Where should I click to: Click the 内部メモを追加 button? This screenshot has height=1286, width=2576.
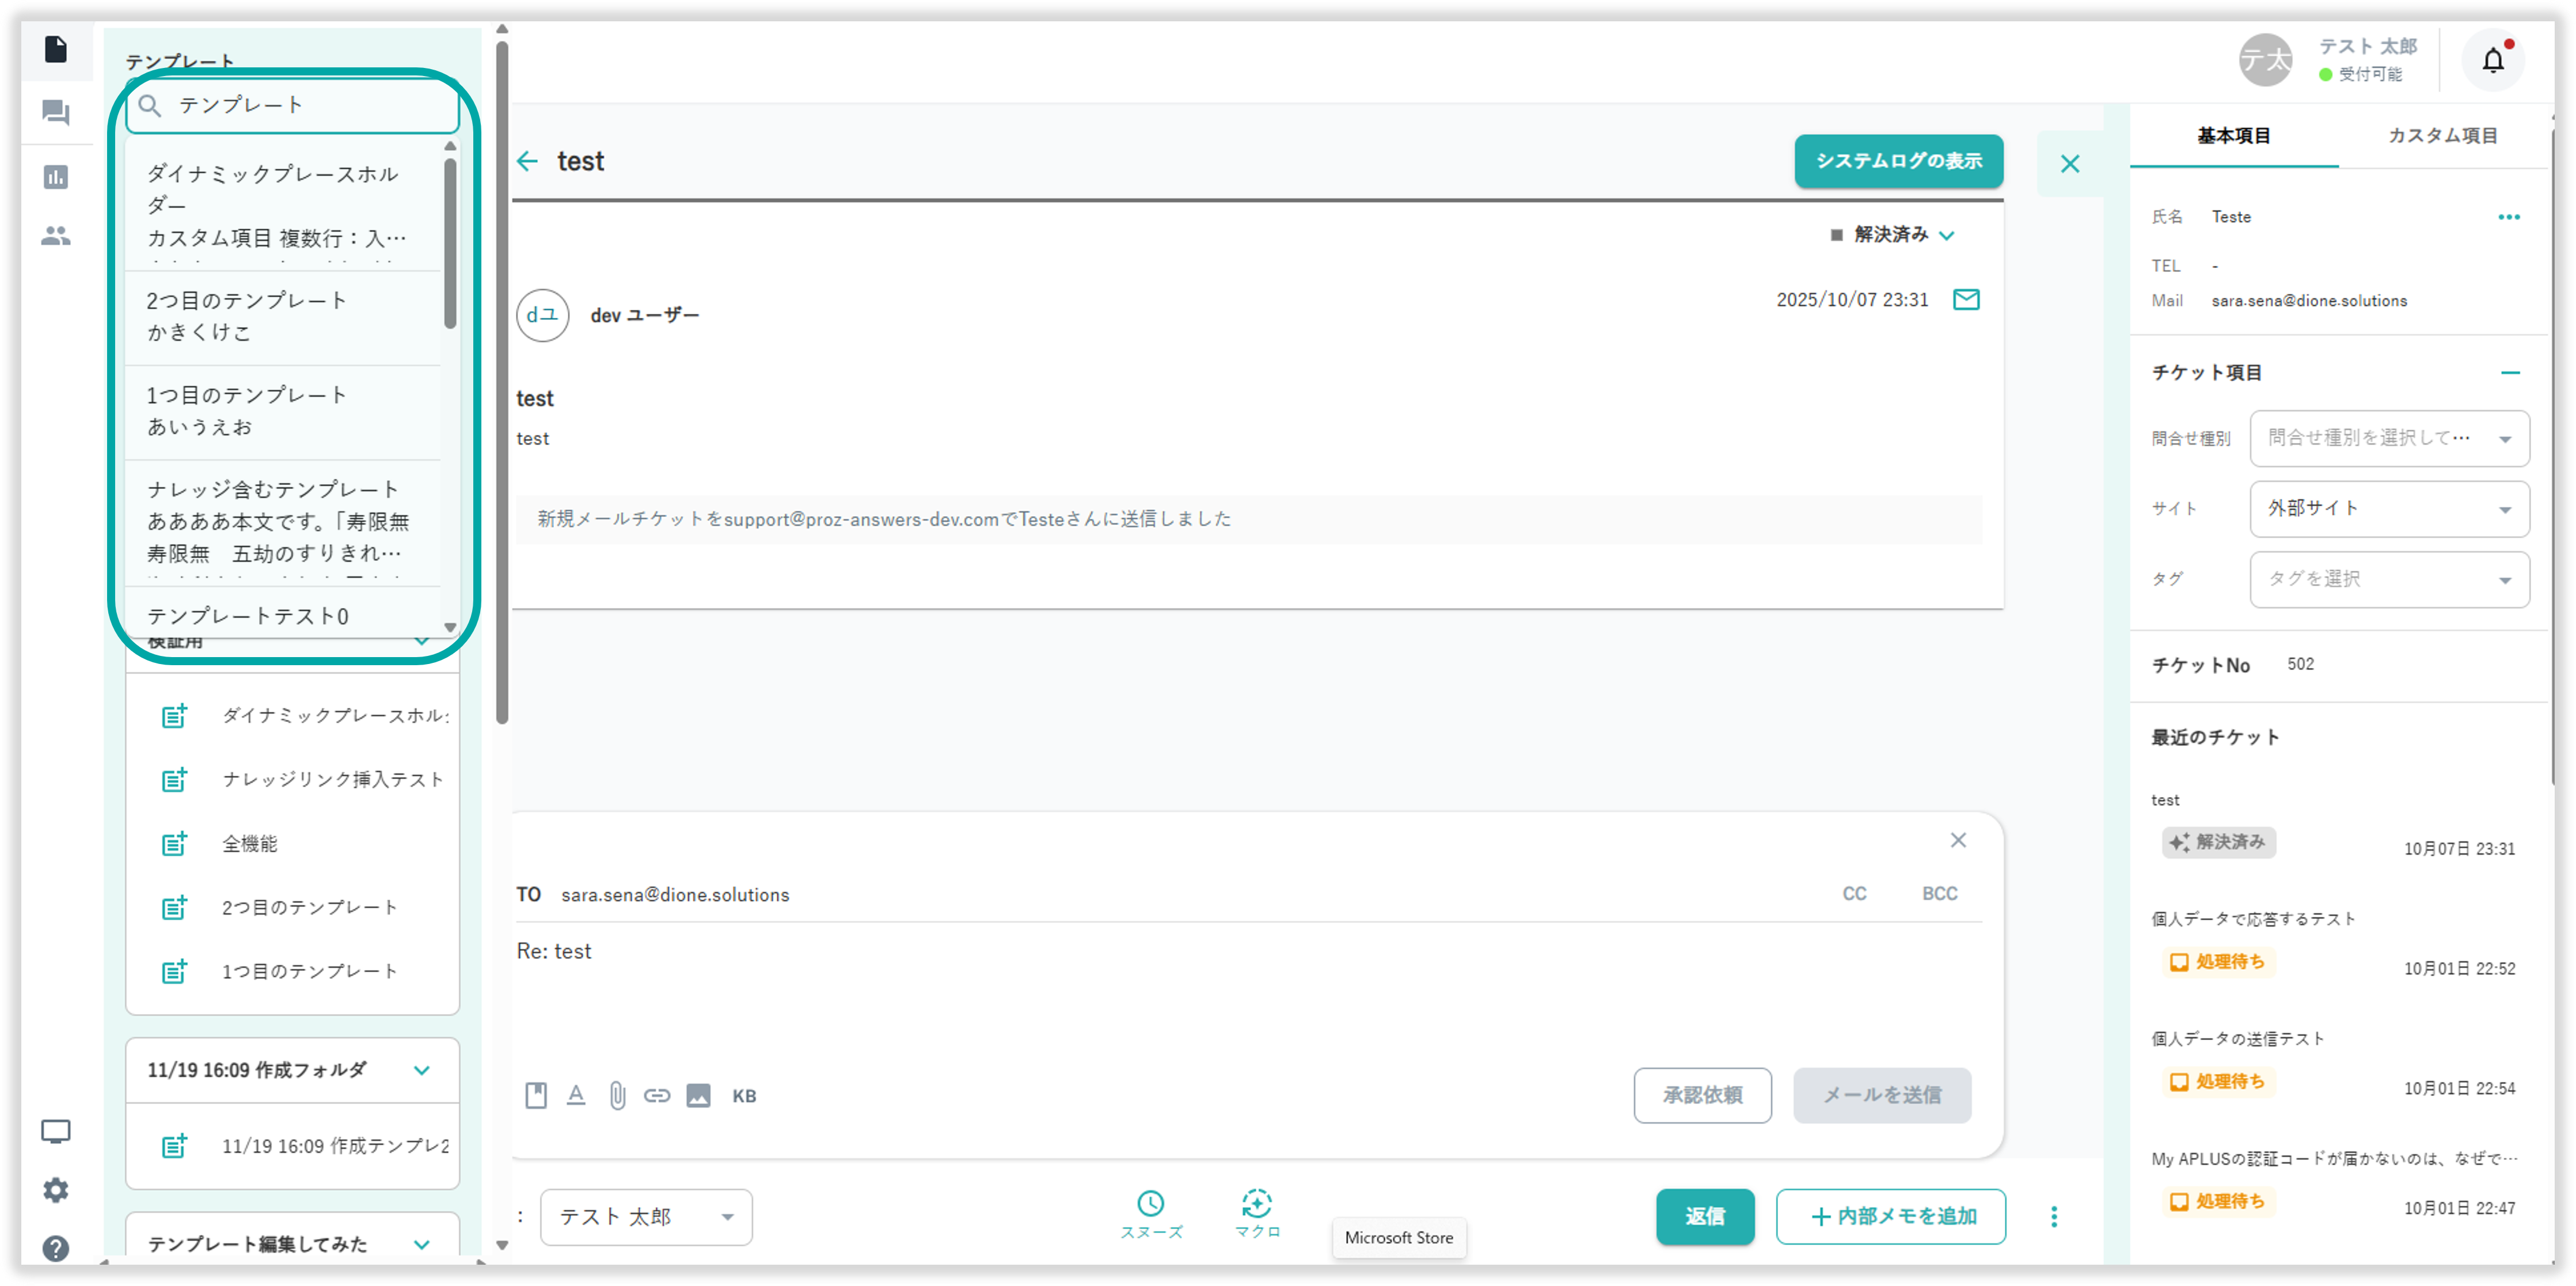(1890, 1217)
